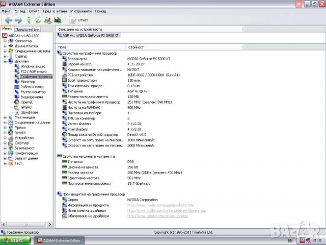Click the Back arrow toolbar icon
The height and width of the screenshot is (245, 326).
coord(9,20)
